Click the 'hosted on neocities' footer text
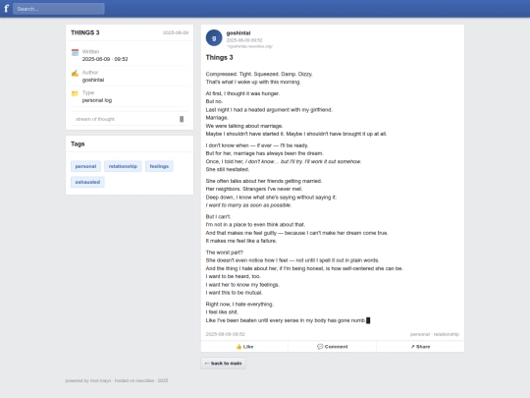Screen dimensions: 530x398 coord(134,380)
